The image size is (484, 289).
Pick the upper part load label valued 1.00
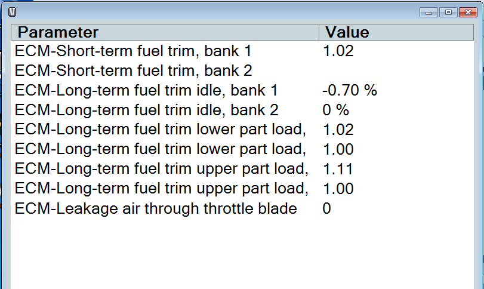click(161, 189)
